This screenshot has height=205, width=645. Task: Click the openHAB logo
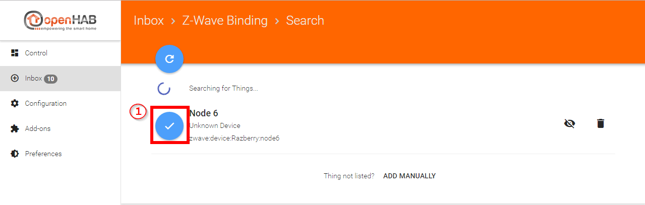coord(60,21)
